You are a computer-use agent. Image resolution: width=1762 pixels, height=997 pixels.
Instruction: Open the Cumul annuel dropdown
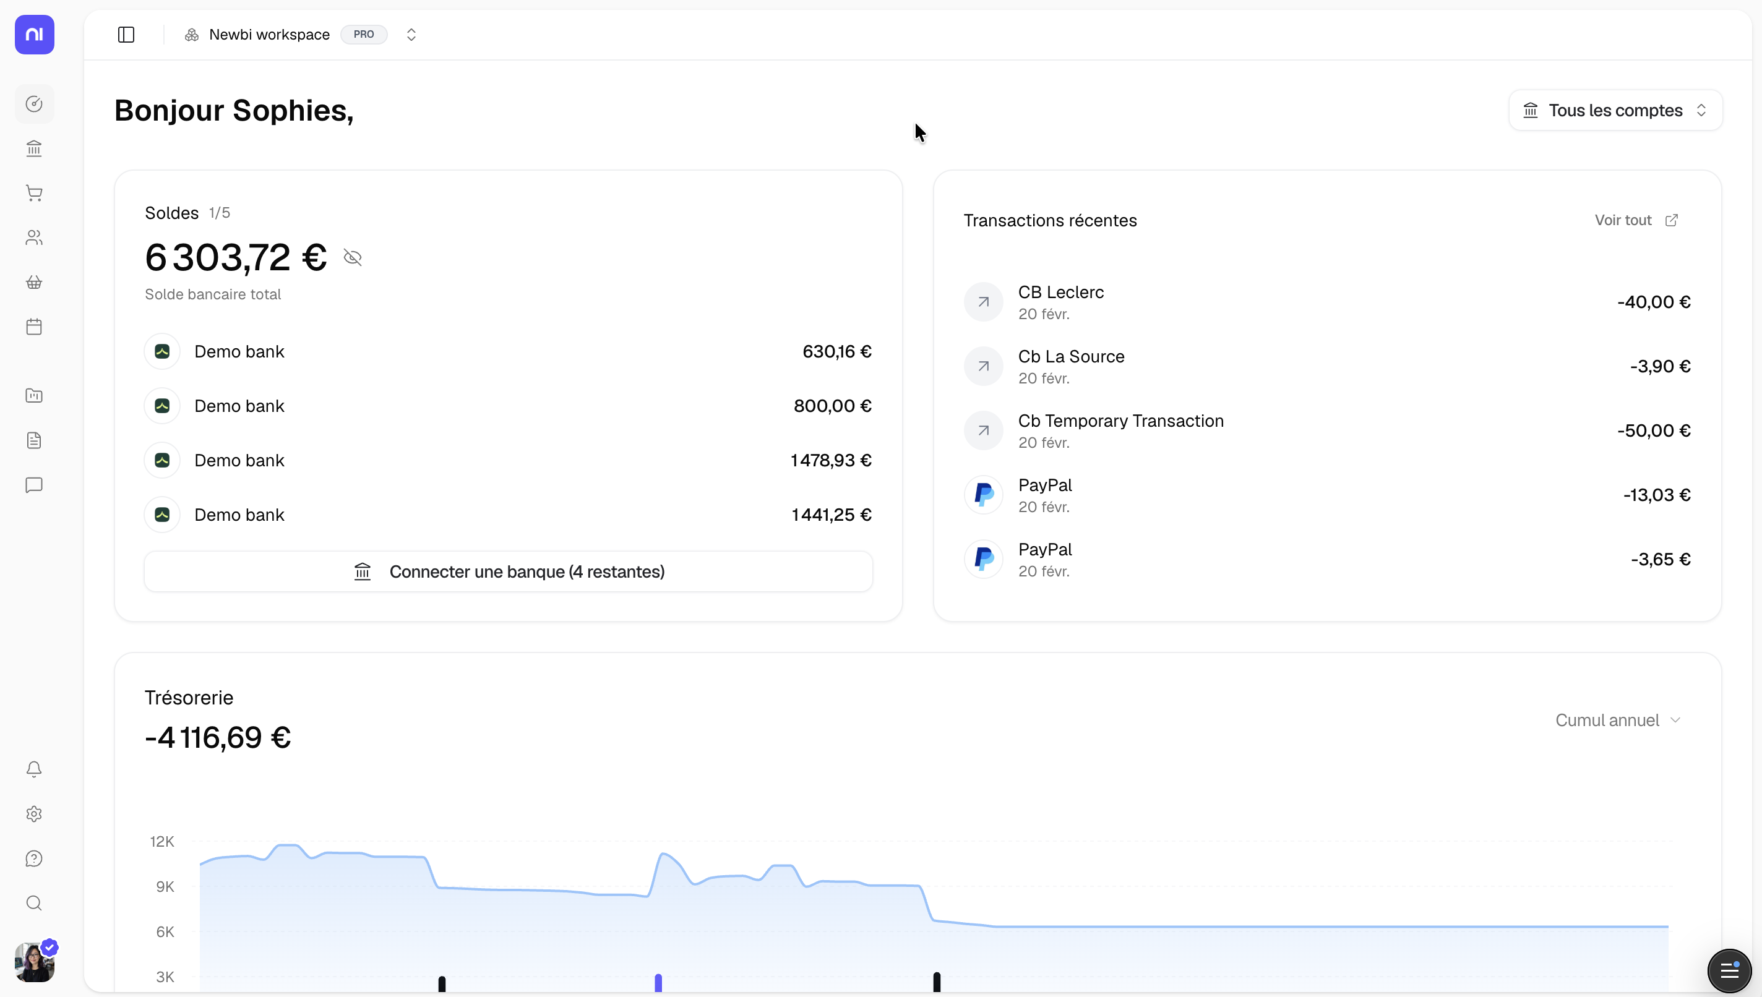click(x=1617, y=720)
